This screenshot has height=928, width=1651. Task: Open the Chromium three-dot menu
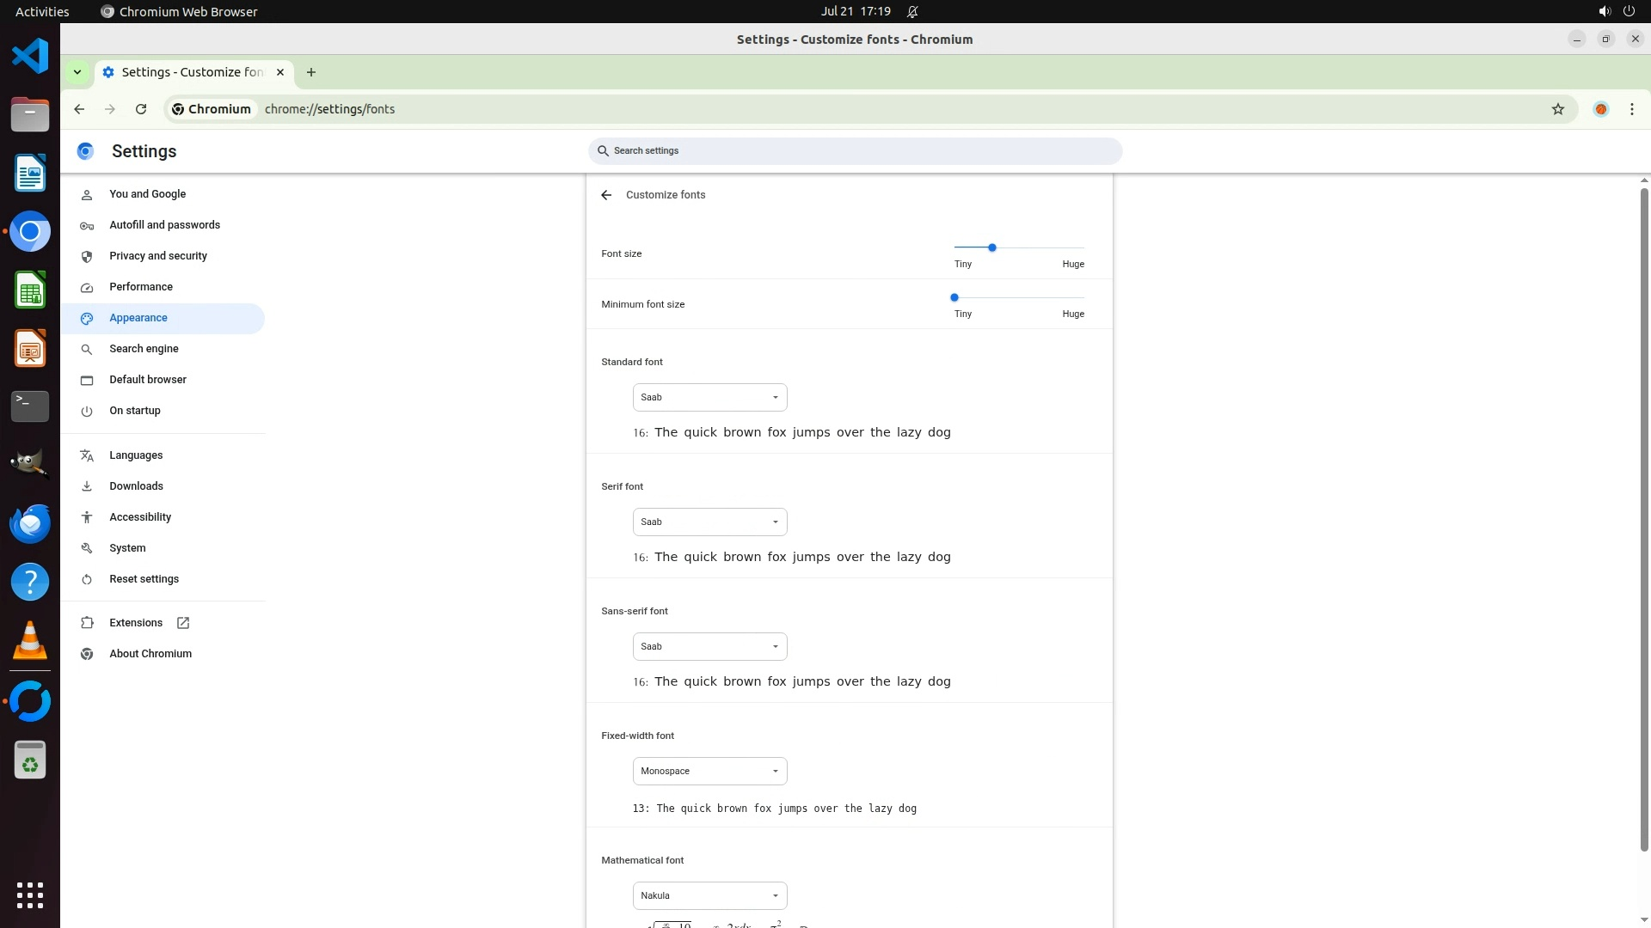1631,109
